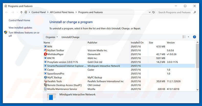Click Mindspark Interactive Network in details pane
Viewport: 202px width, 106px height.
(x=77, y=95)
